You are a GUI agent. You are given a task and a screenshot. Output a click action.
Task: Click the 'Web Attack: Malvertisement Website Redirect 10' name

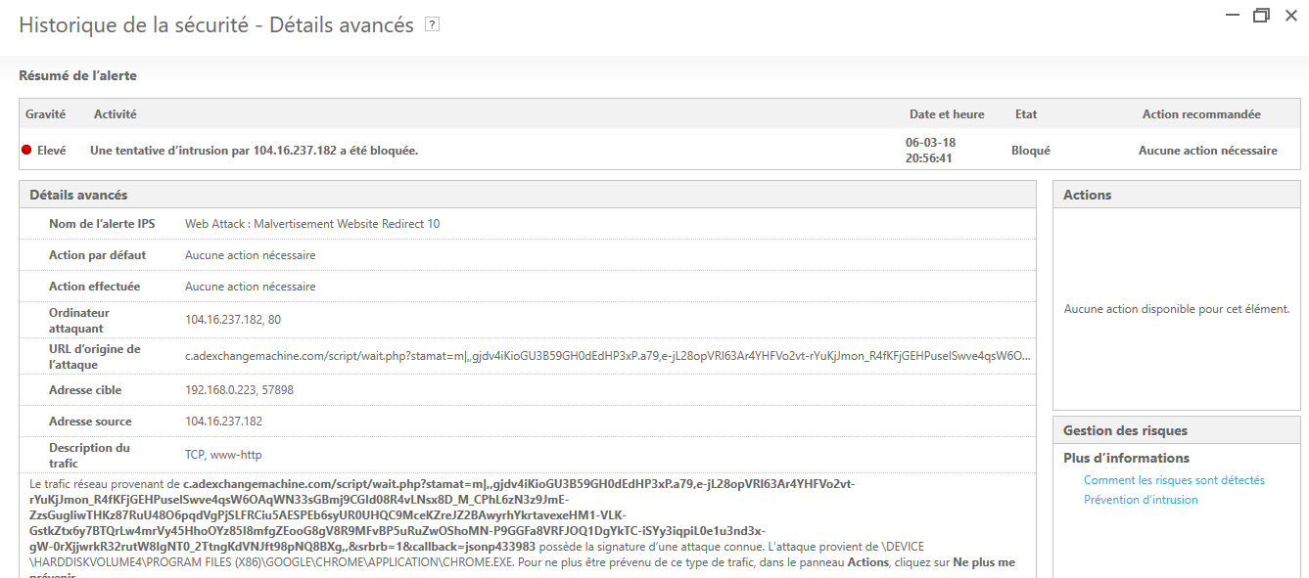312,224
